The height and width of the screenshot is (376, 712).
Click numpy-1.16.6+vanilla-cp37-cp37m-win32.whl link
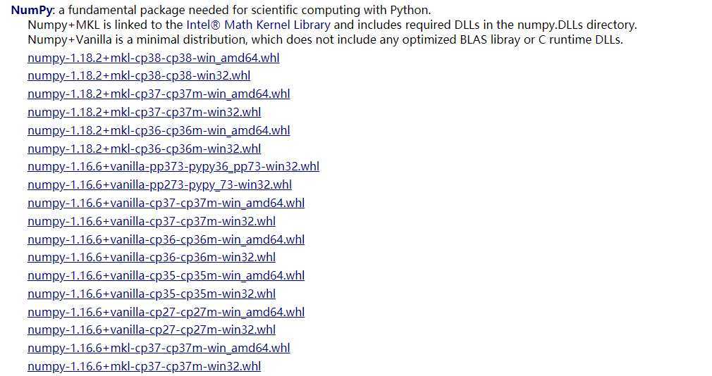click(x=152, y=221)
